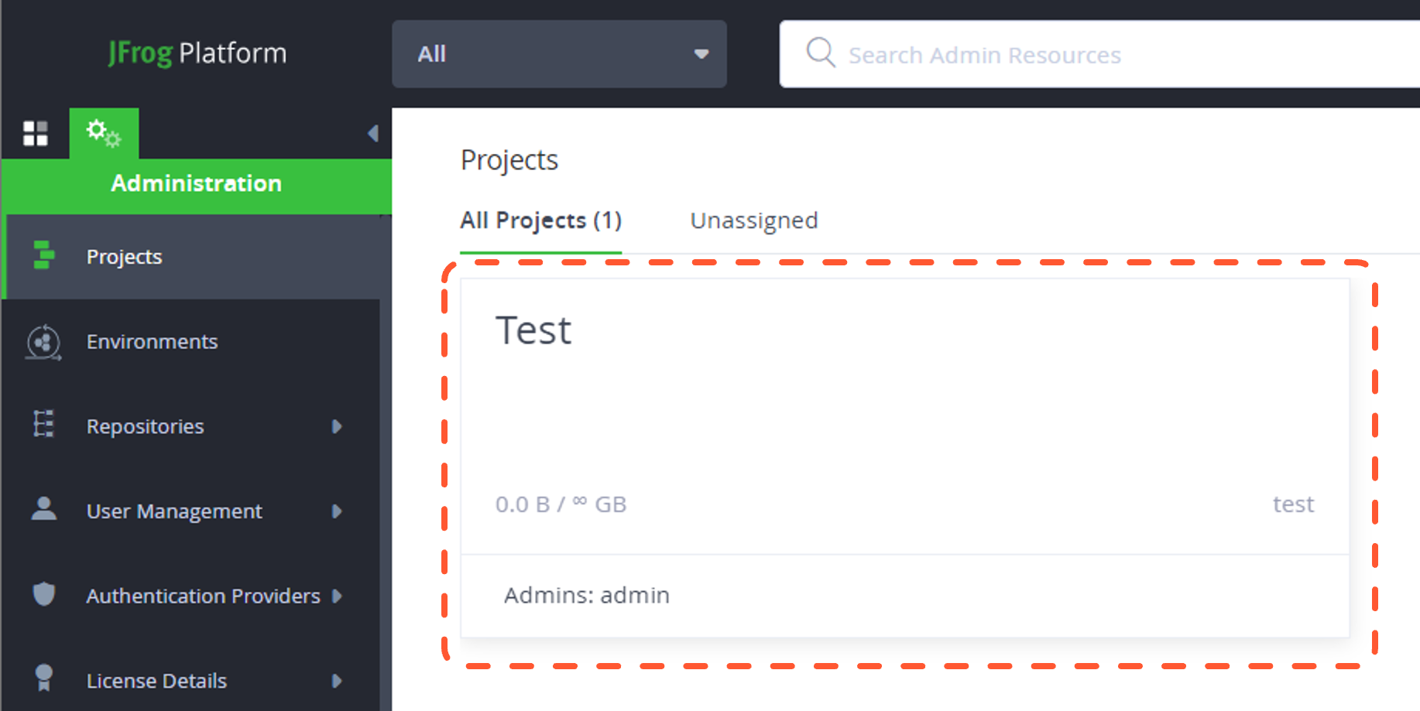Open the Test project card title
Screen dimensions: 1420x711
pyautogui.click(x=533, y=330)
